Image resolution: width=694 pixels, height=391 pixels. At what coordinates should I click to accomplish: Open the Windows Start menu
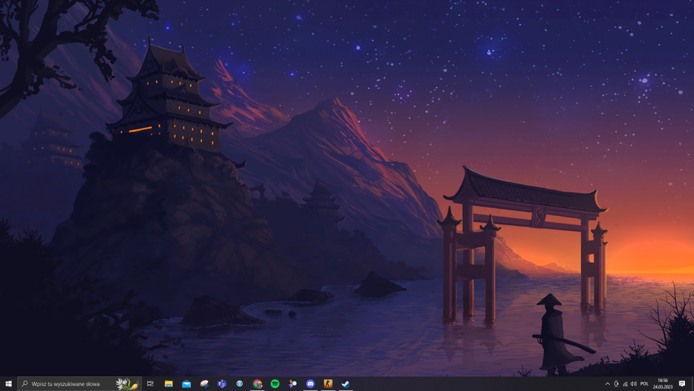click(8, 383)
